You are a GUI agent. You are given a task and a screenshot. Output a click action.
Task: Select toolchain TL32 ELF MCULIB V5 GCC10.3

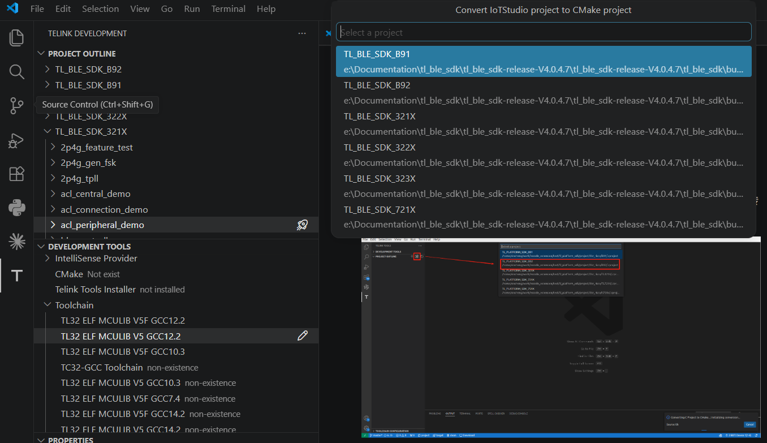176,383
